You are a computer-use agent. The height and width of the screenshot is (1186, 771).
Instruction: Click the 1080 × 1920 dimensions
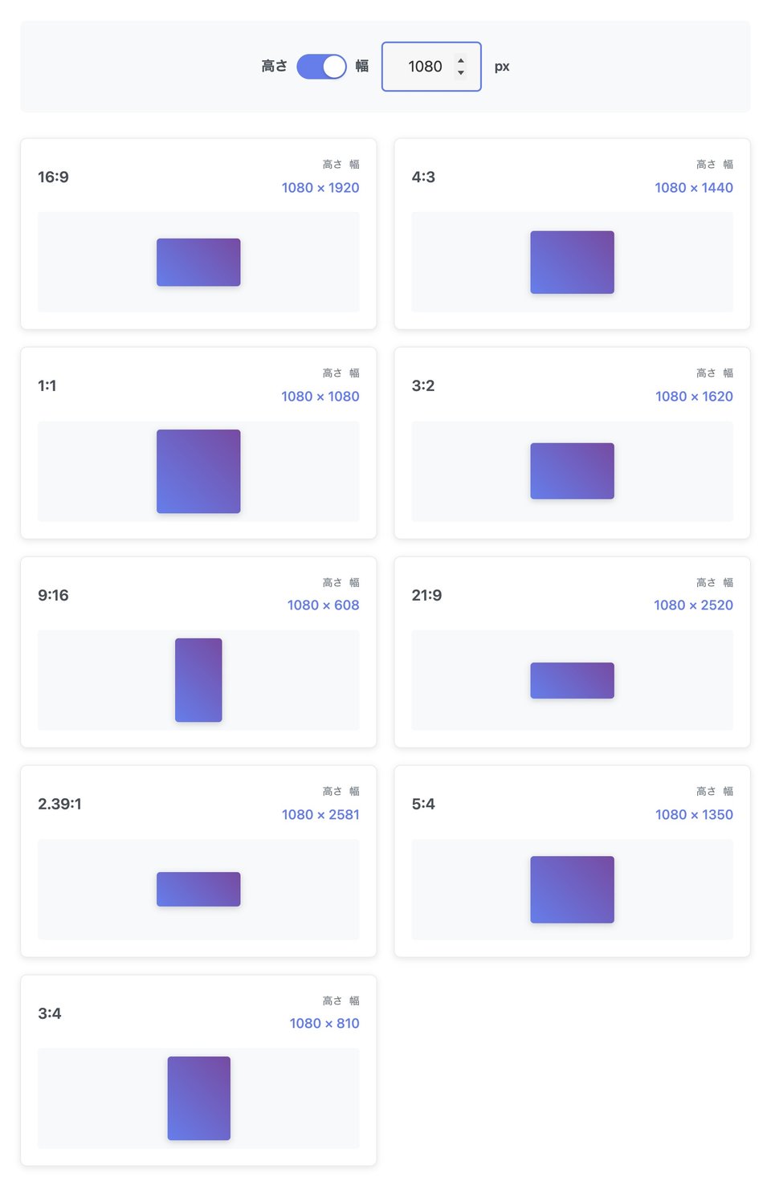320,188
